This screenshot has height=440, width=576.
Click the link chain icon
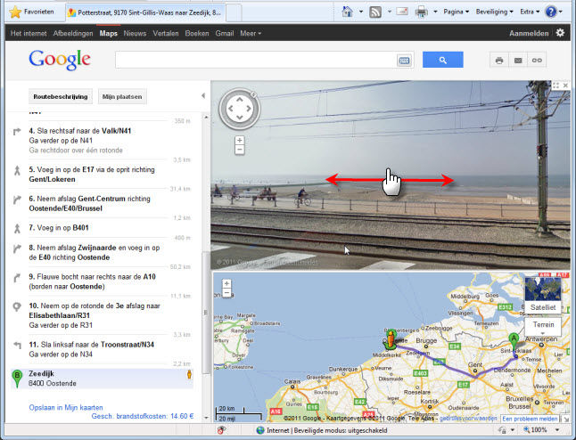click(x=537, y=61)
